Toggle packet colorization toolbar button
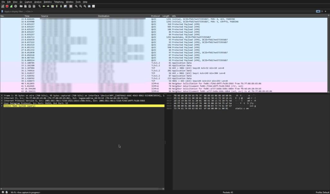The height and width of the screenshot is (194, 330). (71, 6)
